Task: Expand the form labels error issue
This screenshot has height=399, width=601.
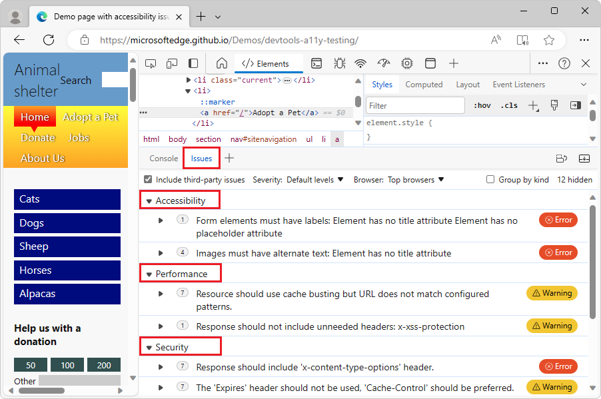Action: [x=160, y=220]
